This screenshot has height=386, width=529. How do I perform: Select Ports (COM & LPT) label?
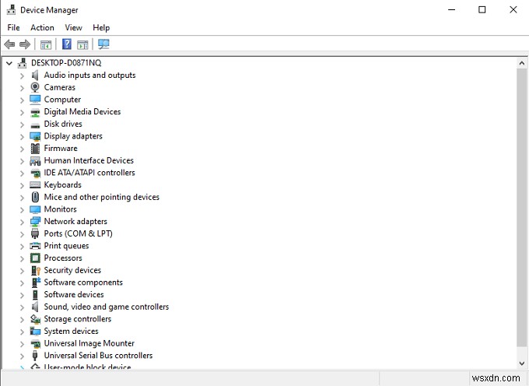pyautogui.click(x=79, y=233)
